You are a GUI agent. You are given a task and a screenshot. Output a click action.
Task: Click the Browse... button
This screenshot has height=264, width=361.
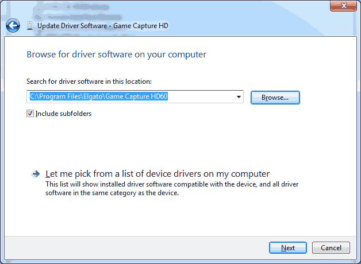click(275, 98)
